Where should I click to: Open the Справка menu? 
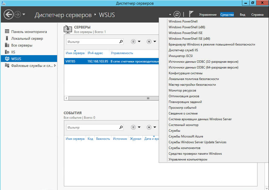click(257, 15)
